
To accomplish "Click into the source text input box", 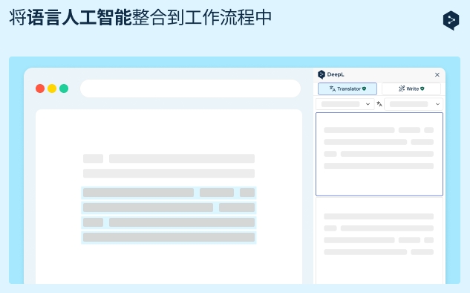I will tap(379, 154).
